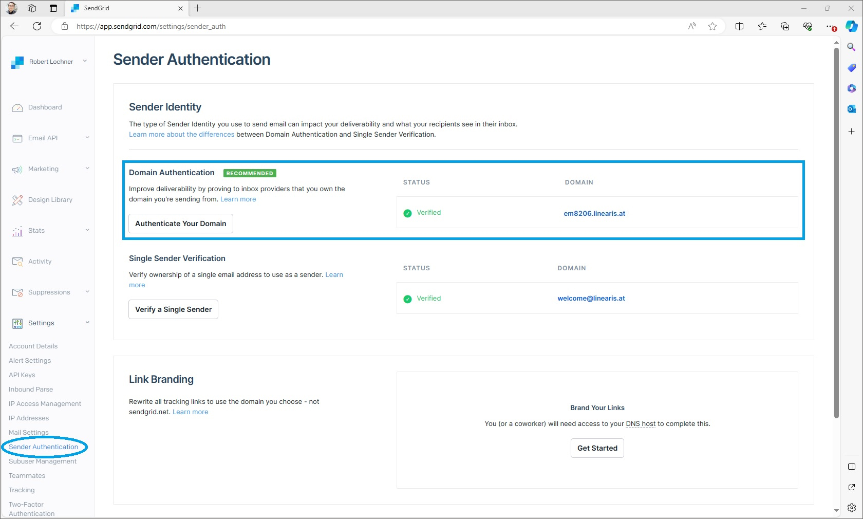The height and width of the screenshot is (519, 863).
Task: Click the Settings sliders icon
Action: click(x=17, y=323)
